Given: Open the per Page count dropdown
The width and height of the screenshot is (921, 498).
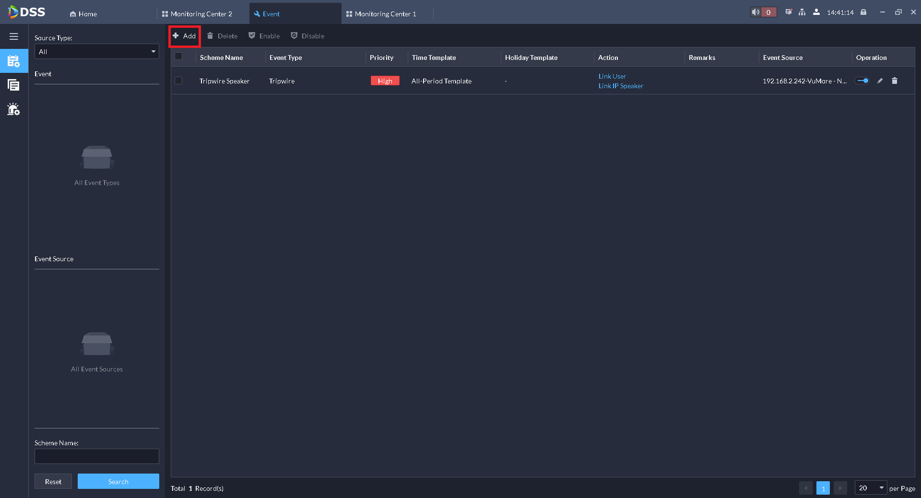Looking at the screenshot, I should pyautogui.click(x=871, y=488).
